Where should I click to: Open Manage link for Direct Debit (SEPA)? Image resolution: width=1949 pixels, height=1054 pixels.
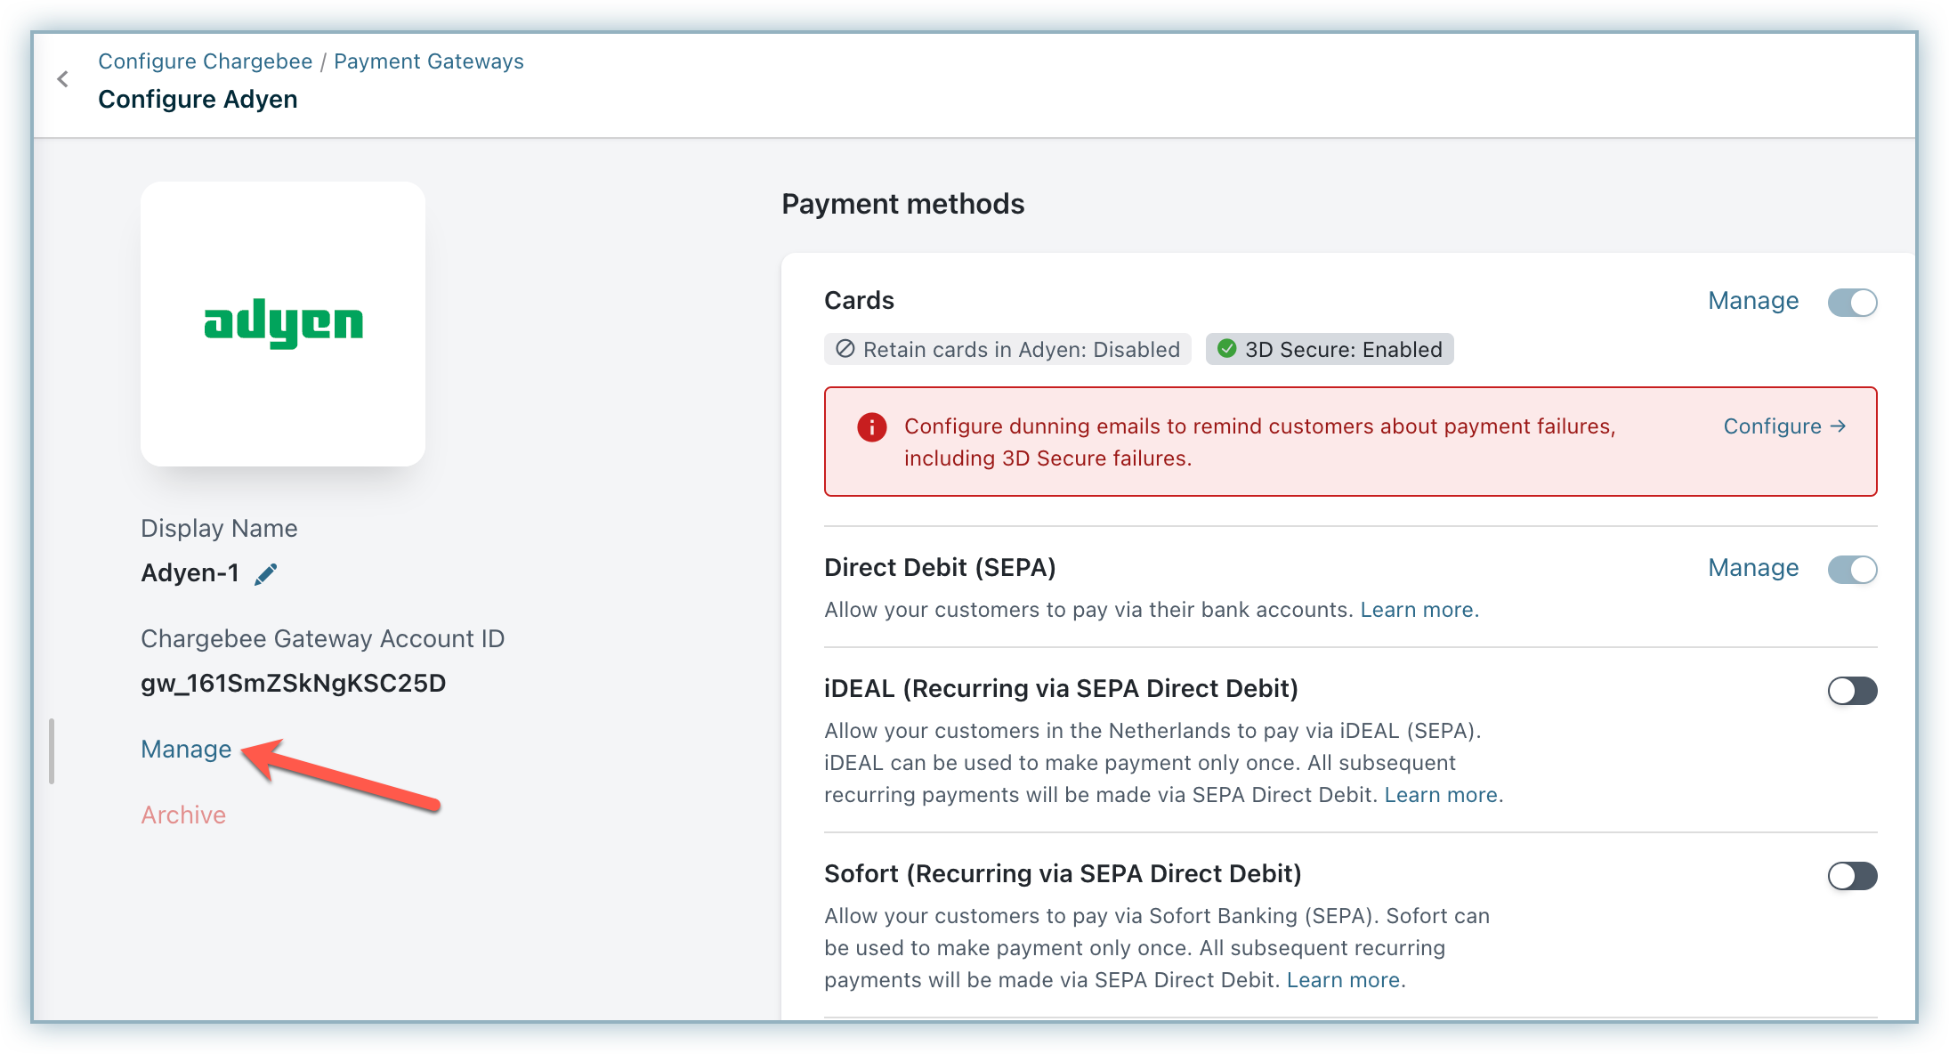[1752, 568]
